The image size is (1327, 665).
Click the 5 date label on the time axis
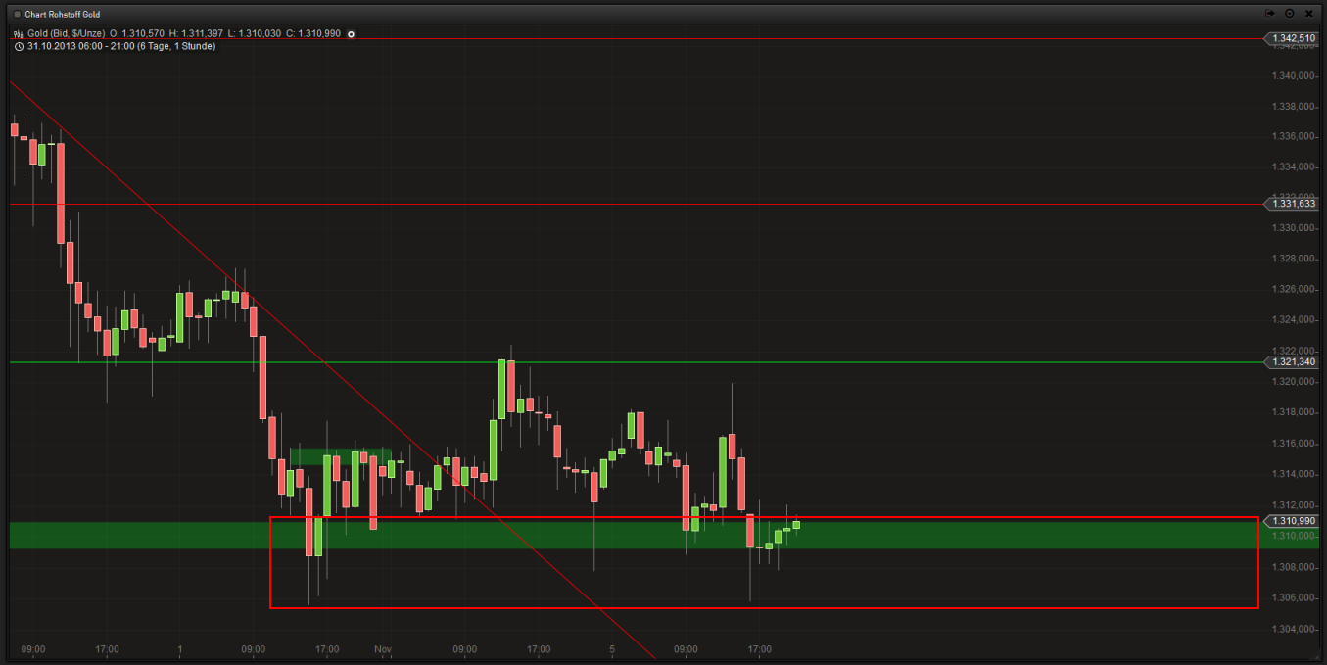pyautogui.click(x=611, y=649)
